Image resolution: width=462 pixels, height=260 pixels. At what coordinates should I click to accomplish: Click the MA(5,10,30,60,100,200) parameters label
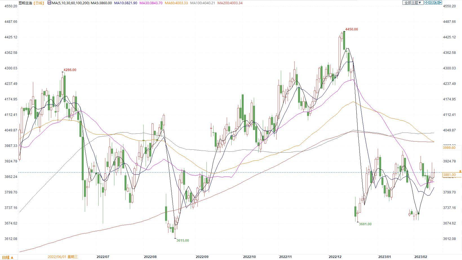click(x=71, y=3)
